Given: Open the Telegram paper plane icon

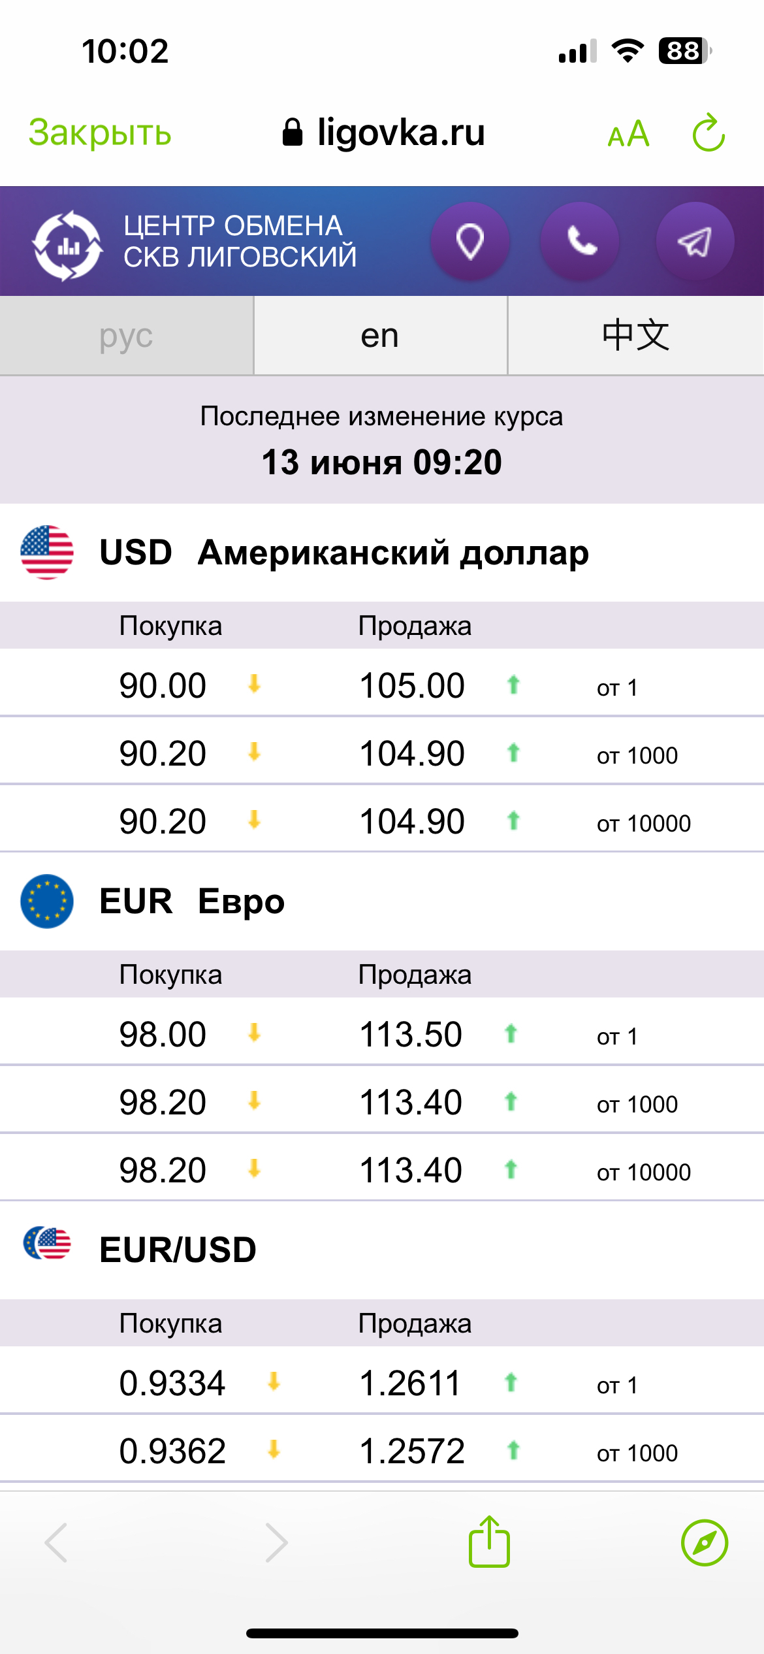Looking at the screenshot, I should pyautogui.click(x=695, y=242).
